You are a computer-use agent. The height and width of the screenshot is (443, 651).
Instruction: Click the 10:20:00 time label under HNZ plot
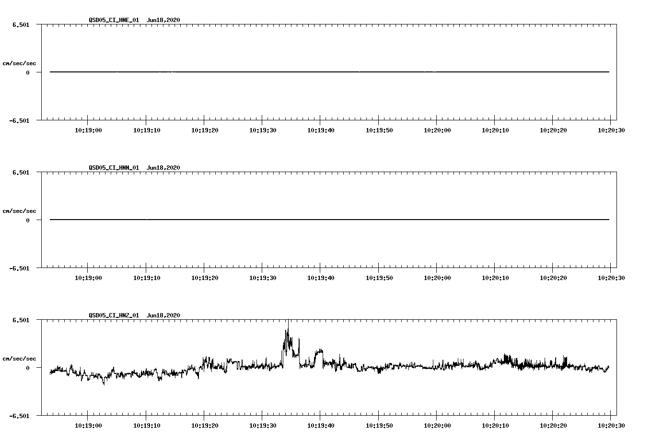pos(437,425)
